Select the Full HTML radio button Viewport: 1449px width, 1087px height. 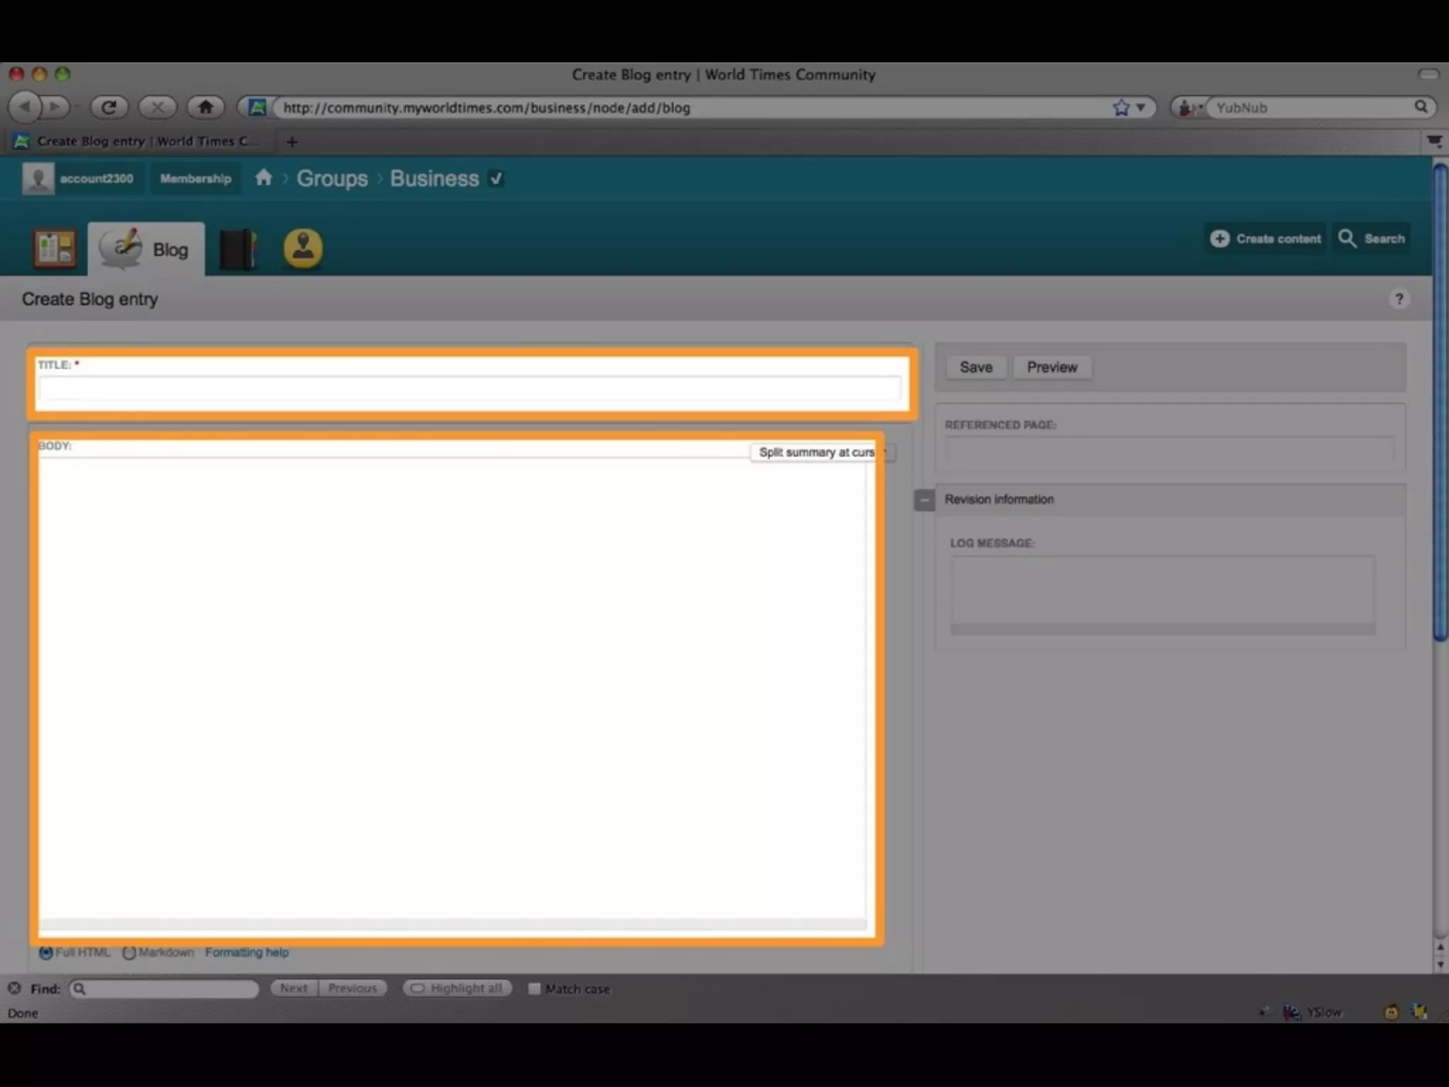pos(46,953)
